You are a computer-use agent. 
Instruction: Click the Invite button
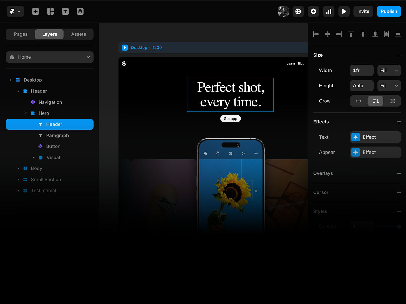pyautogui.click(x=363, y=11)
